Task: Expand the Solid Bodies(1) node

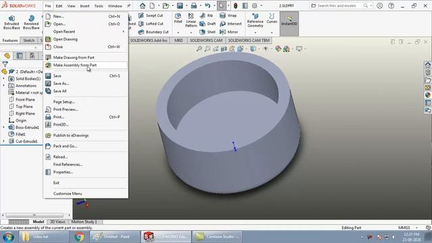Action: click(x=4, y=78)
